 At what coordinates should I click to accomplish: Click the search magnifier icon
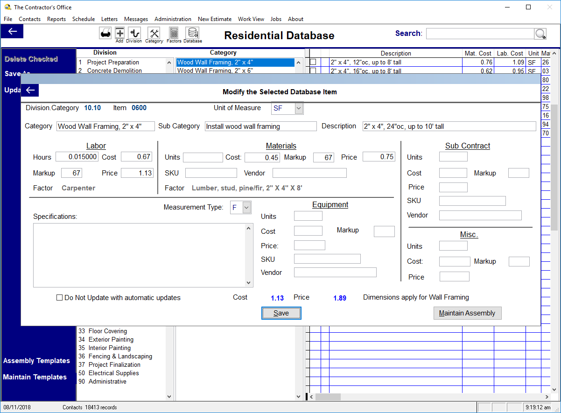(x=540, y=34)
